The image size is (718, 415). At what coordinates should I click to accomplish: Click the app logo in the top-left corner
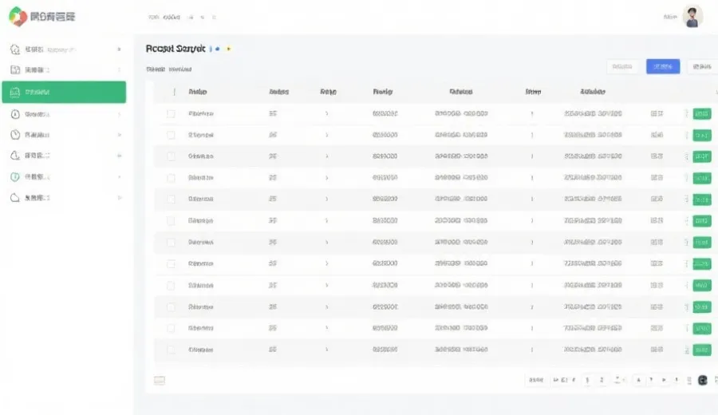click(18, 16)
